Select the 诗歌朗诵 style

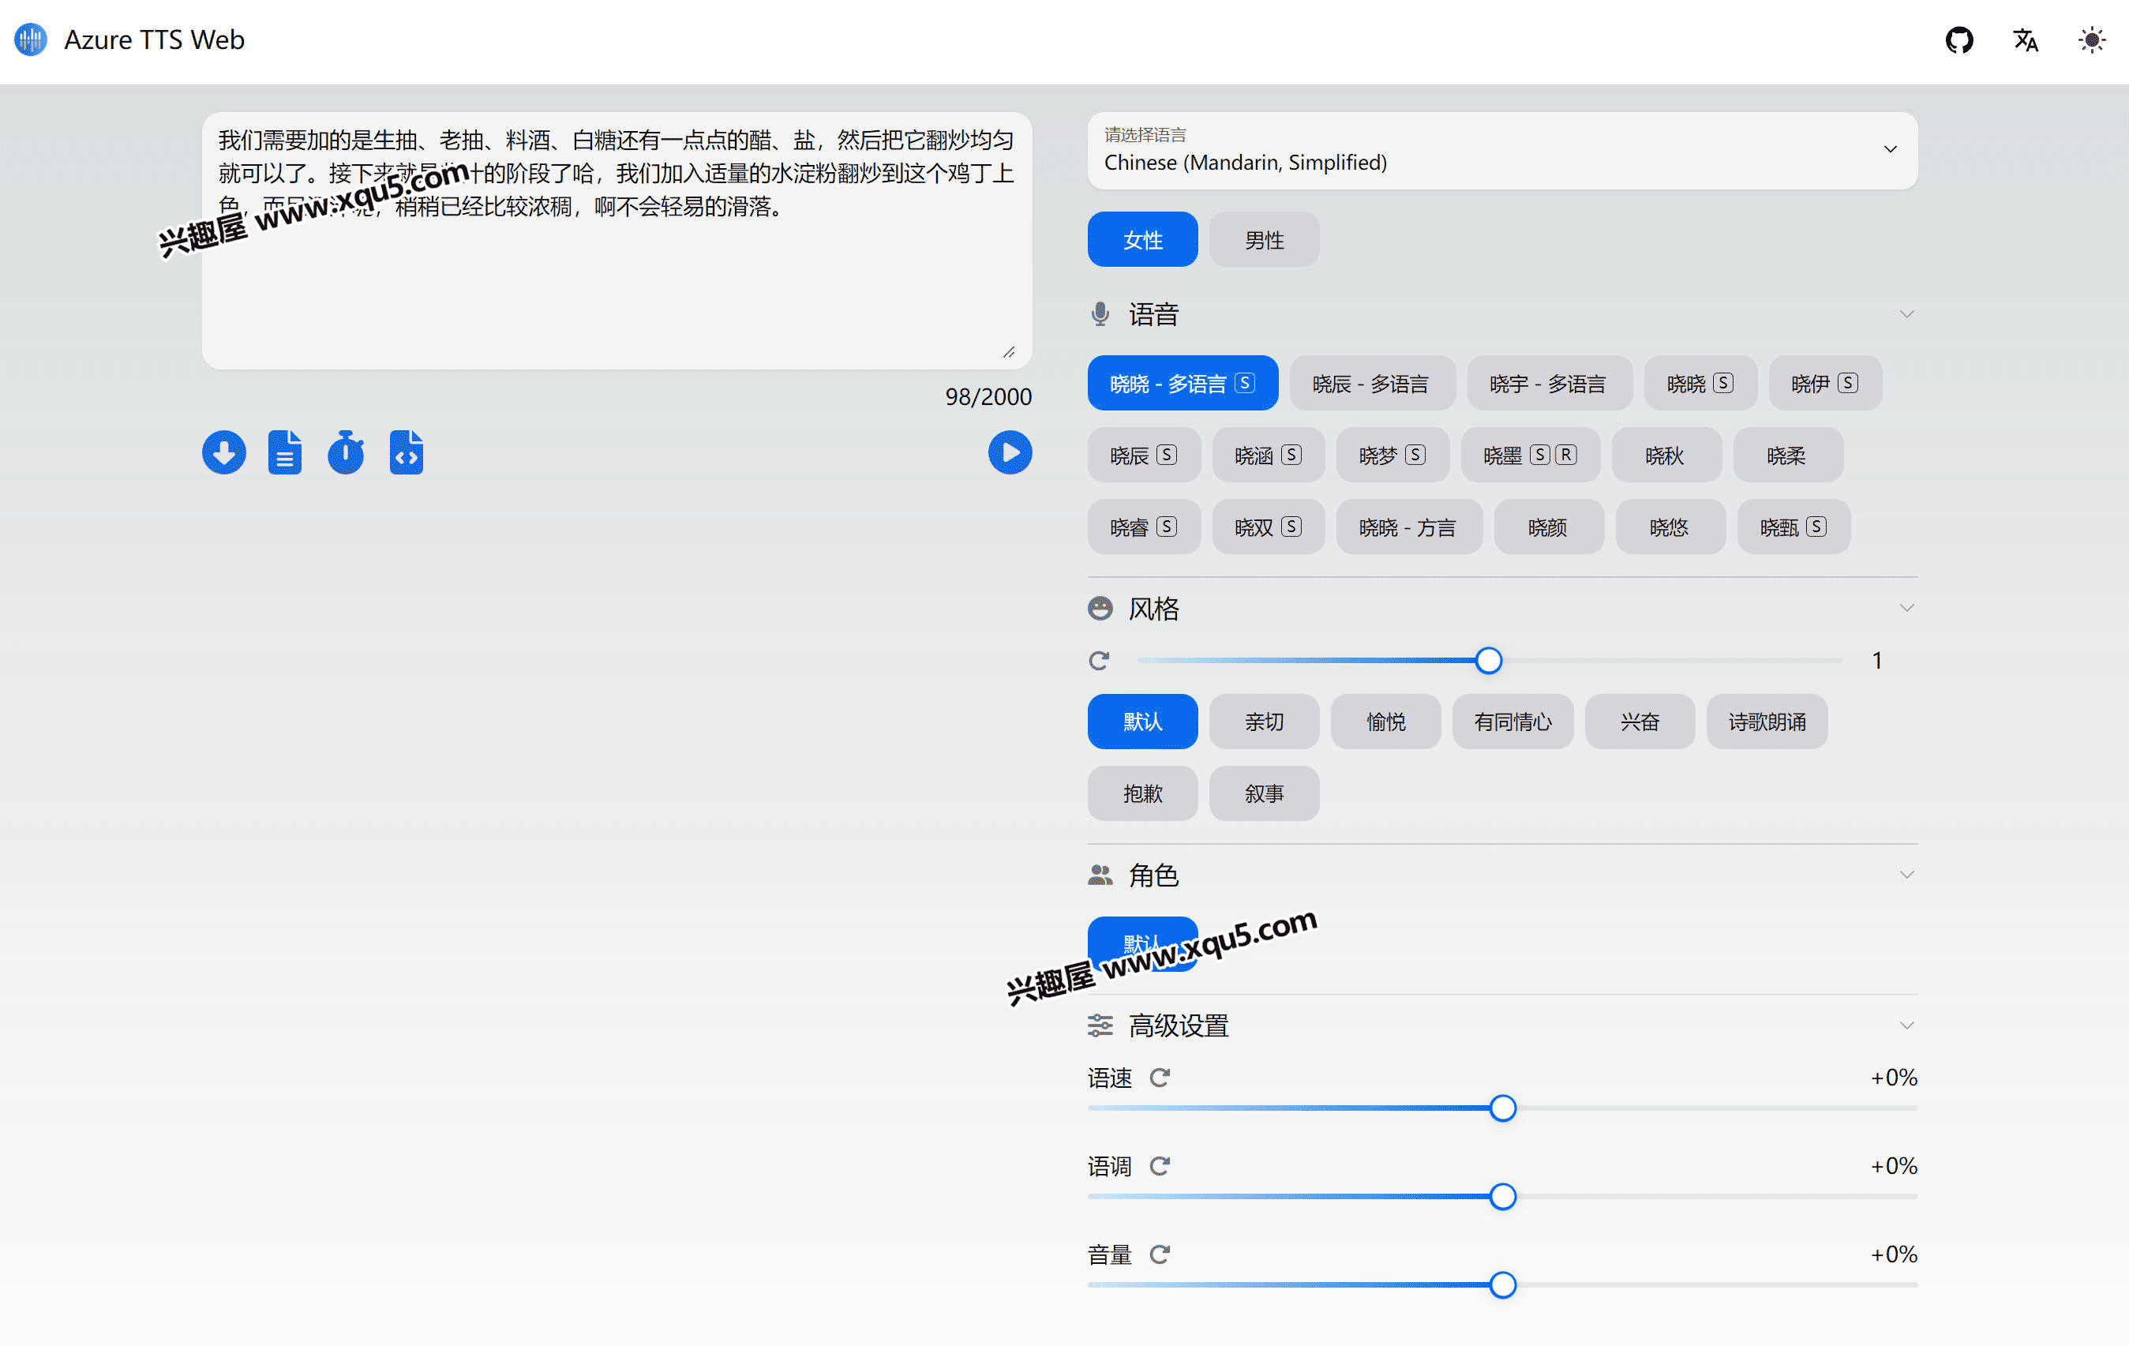click(x=1767, y=722)
